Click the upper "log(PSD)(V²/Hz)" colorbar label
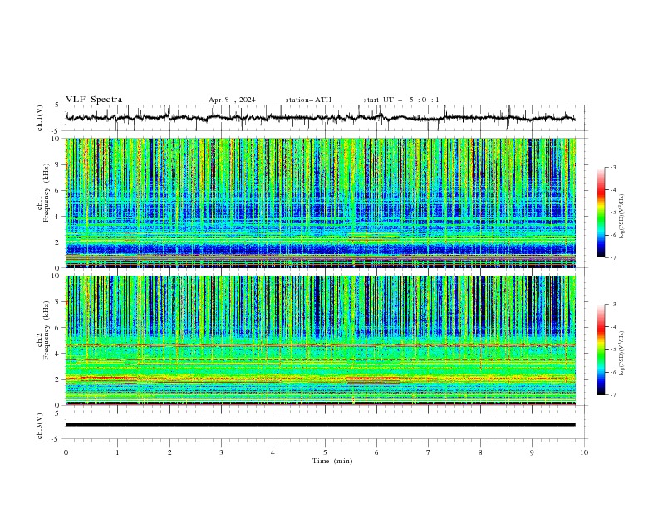 [x=622, y=217]
